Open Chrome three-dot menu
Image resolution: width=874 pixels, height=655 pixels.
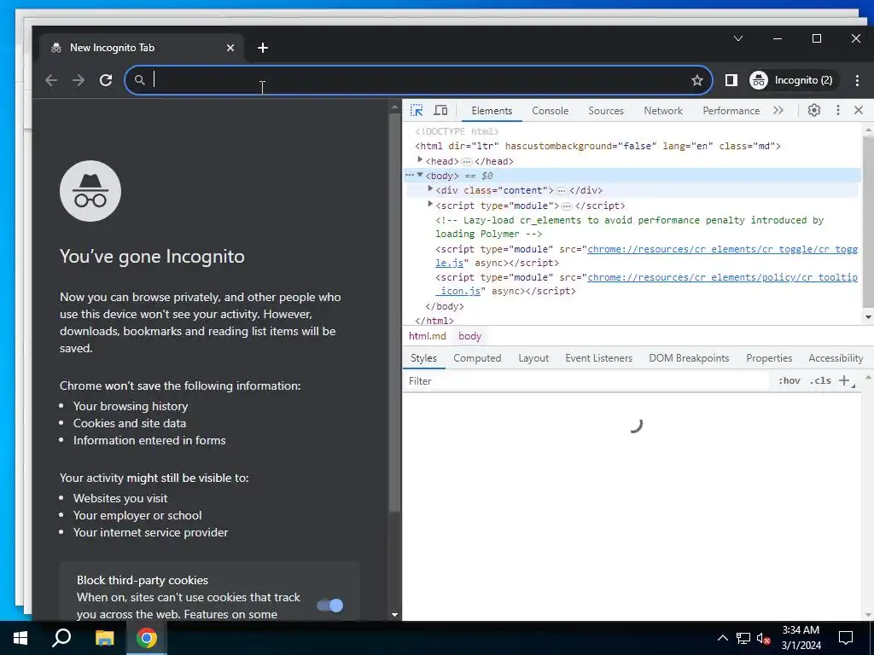pos(857,80)
